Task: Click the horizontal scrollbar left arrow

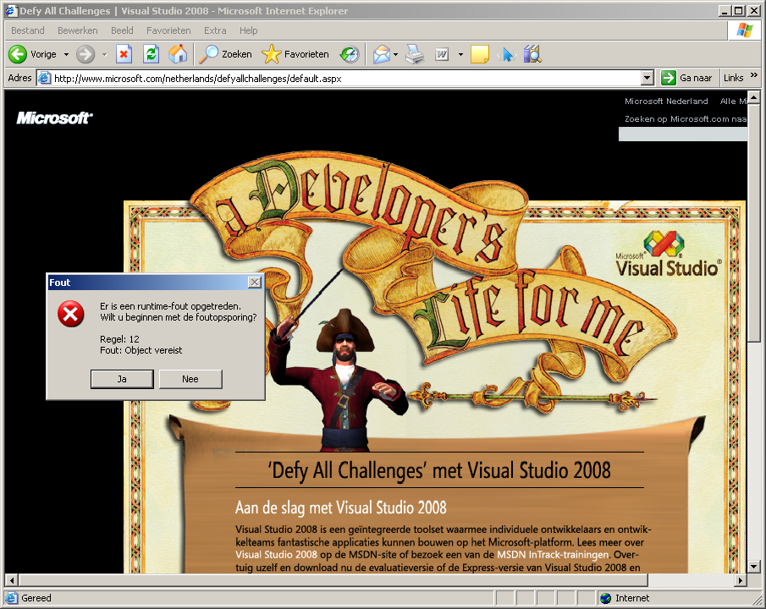Action: [x=12, y=580]
